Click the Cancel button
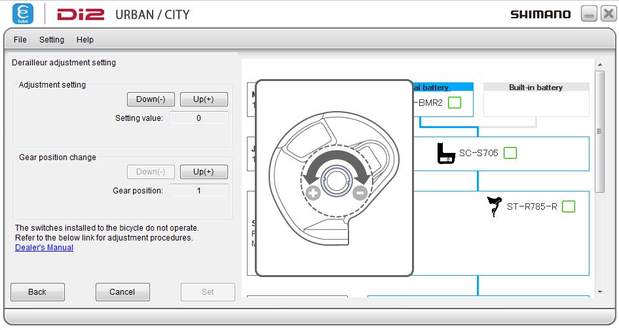 pos(122,292)
